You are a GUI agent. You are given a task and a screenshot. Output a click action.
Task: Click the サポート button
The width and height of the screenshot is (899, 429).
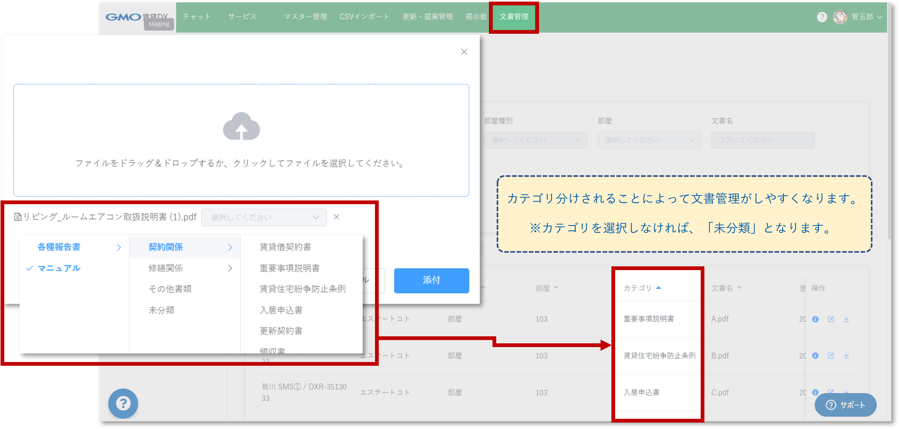845,405
